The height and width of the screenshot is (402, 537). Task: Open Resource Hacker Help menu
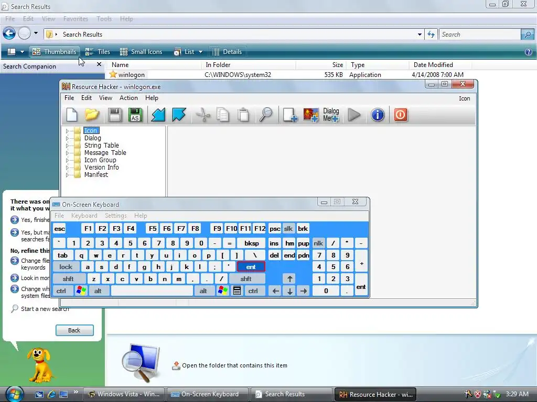coord(152,98)
